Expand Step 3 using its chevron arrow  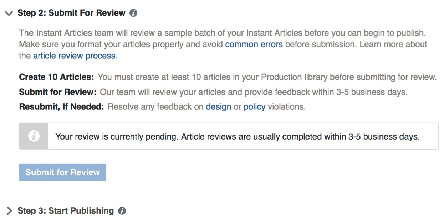tap(9, 211)
